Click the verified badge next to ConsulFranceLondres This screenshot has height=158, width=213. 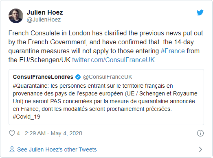coord(78,77)
